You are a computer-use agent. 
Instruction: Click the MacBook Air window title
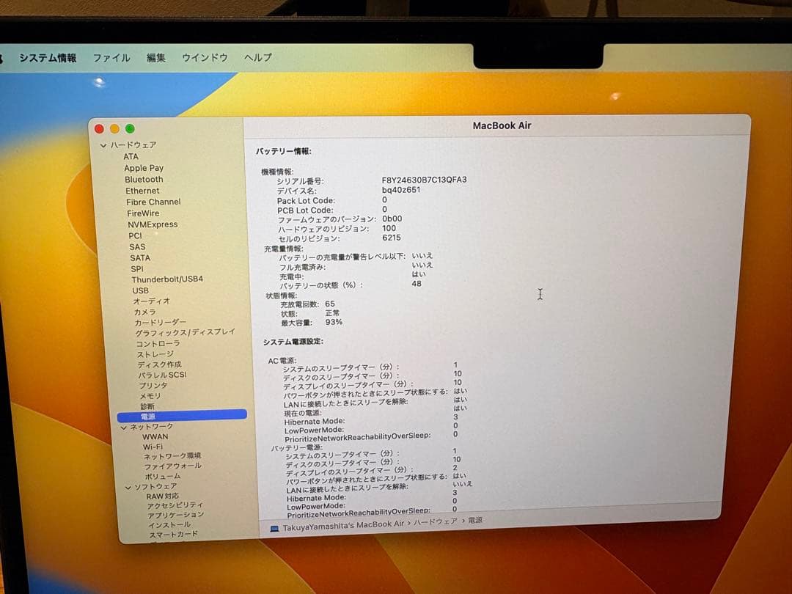pos(502,126)
